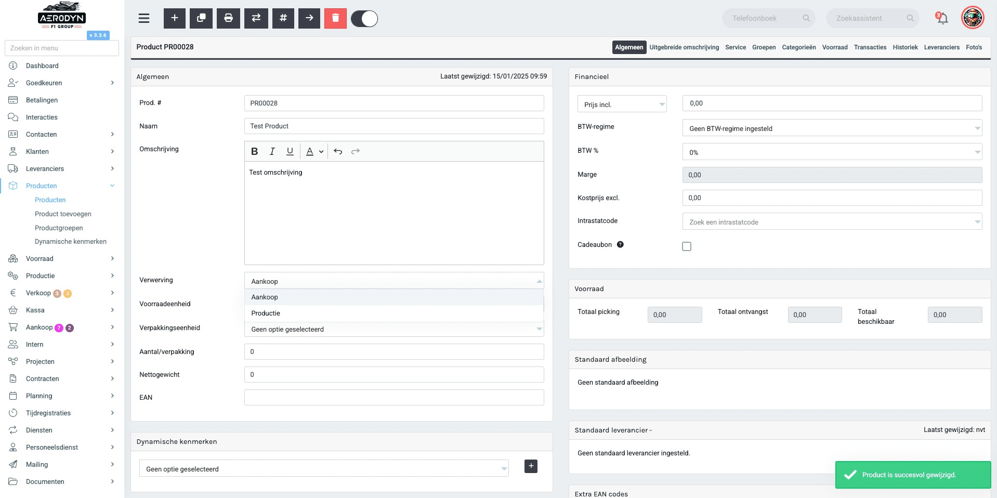Screen dimensions: 997x498
Task: Open Dynamische kenmerken option dropdown
Action: 324,469
